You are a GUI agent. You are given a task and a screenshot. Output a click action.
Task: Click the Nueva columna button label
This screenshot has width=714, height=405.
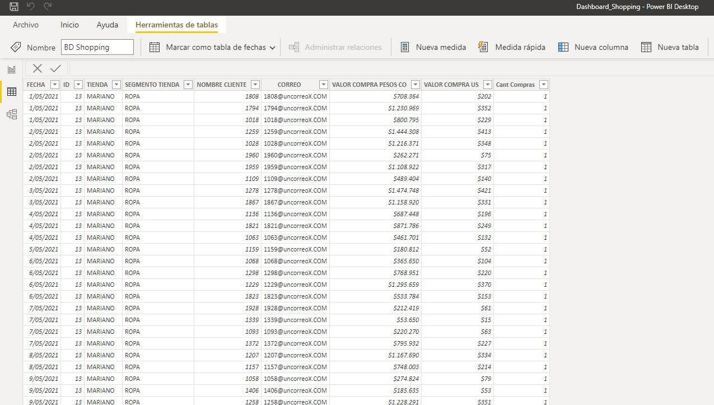click(x=601, y=47)
